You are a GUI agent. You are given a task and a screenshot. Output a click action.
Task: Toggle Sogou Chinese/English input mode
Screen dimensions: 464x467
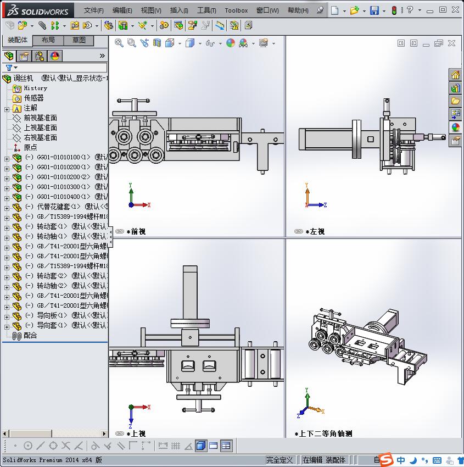401,460
